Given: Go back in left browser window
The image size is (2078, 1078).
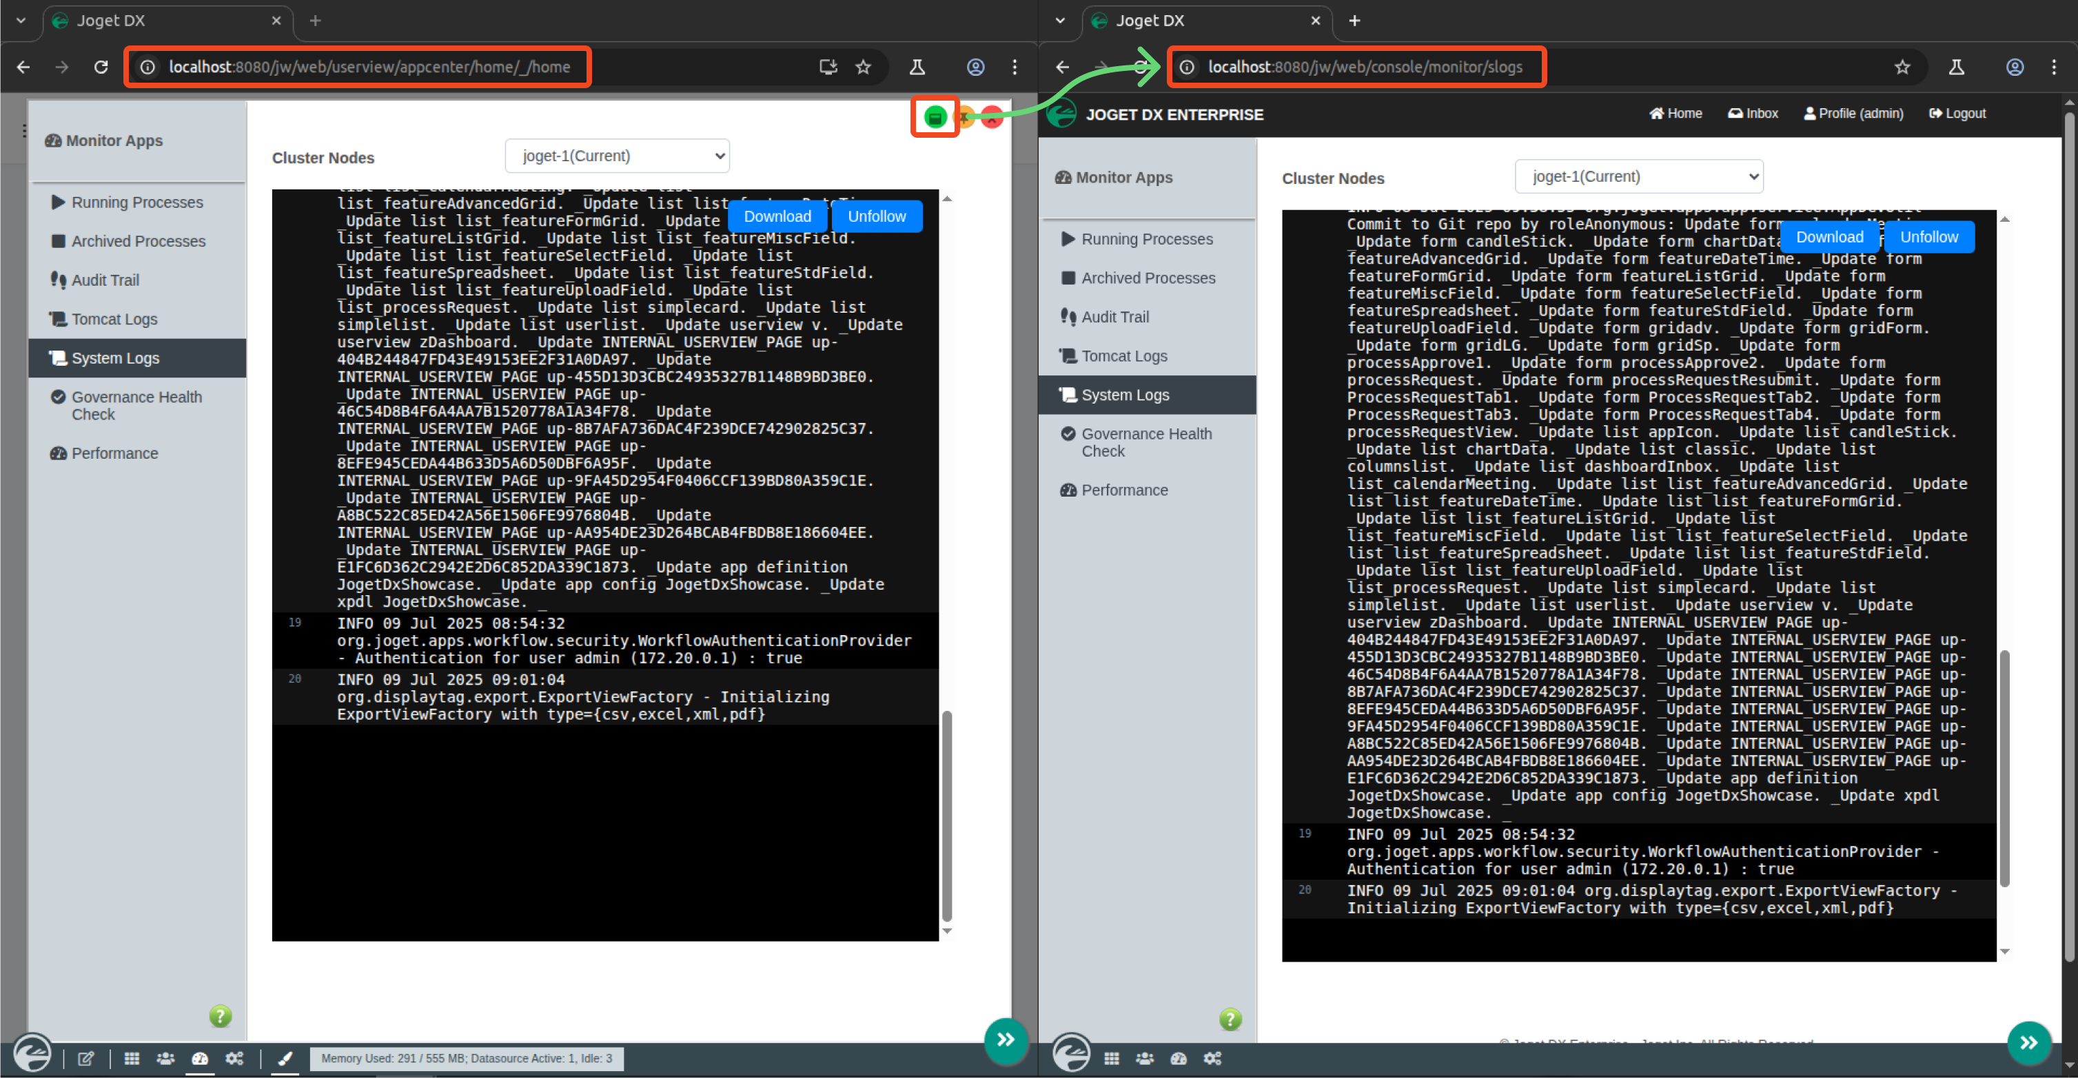Looking at the screenshot, I should pos(23,67).
